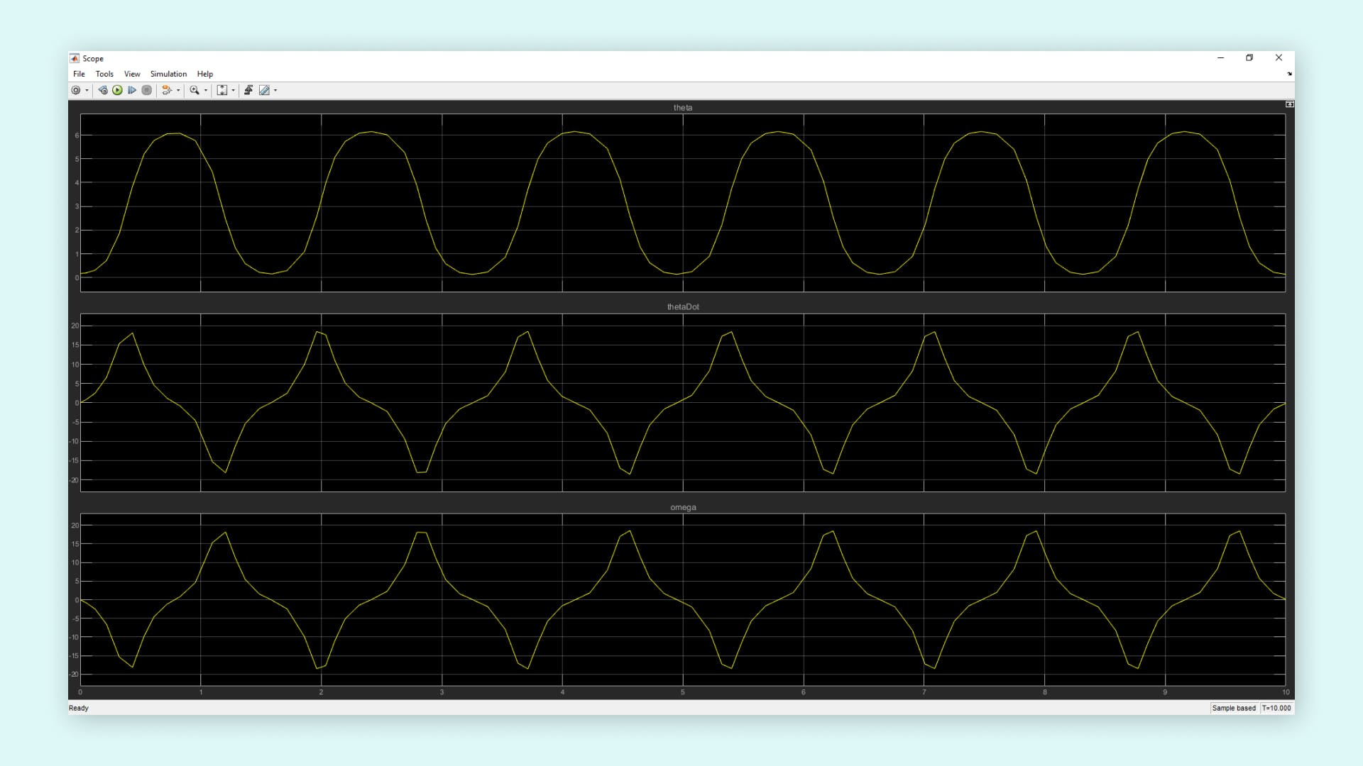The width and height of the screenshot is (1363, 766).
Task: Click the Triggers toolbar icon
Action: (248, 90)
